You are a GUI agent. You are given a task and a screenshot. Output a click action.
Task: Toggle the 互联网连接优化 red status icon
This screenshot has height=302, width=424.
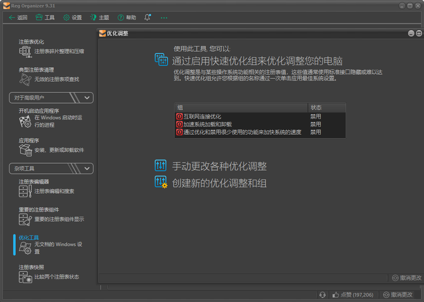point(179,117)
